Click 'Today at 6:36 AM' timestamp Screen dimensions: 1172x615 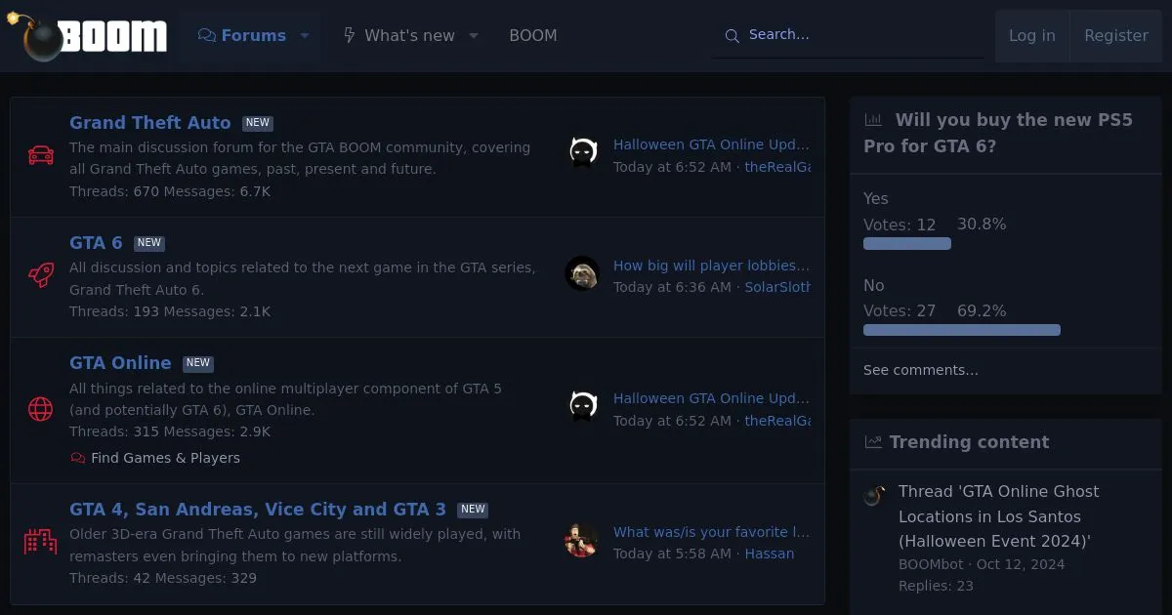pyautogui.click(x=672, y=287)
